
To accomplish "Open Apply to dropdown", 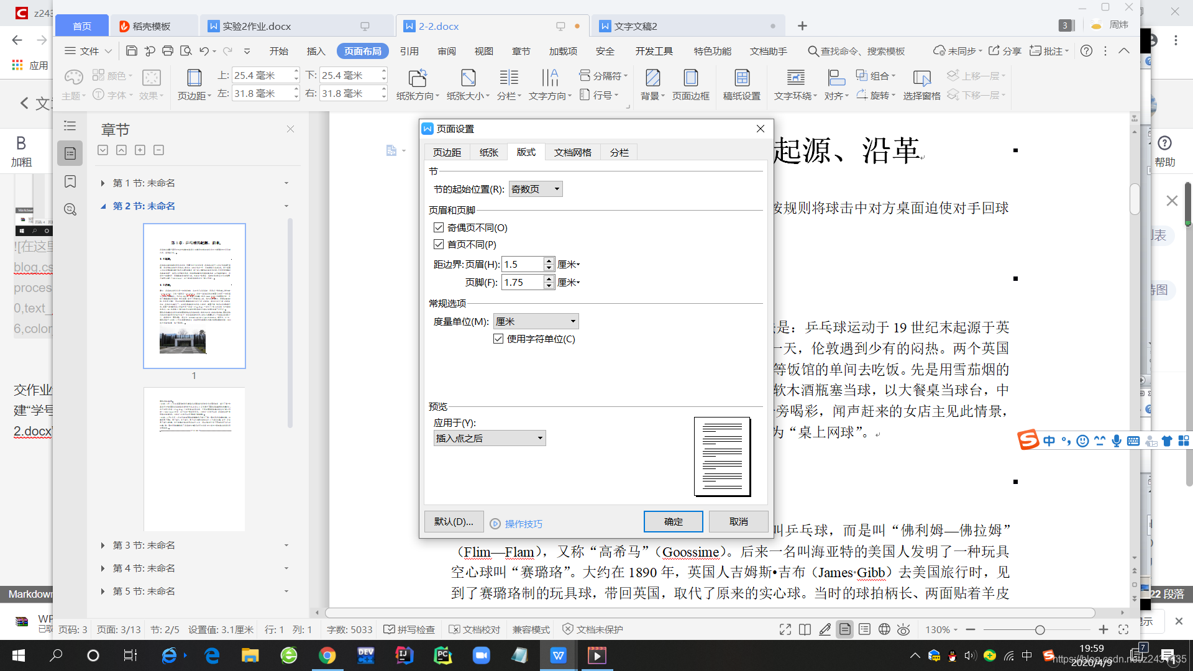I will point(490,438).
